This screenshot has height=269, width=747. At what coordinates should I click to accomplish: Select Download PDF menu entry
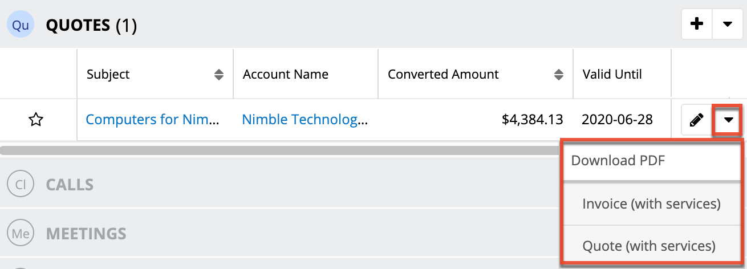click(618, 161)
